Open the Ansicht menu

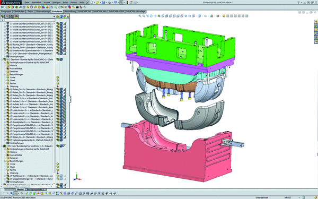pos(47,3)
